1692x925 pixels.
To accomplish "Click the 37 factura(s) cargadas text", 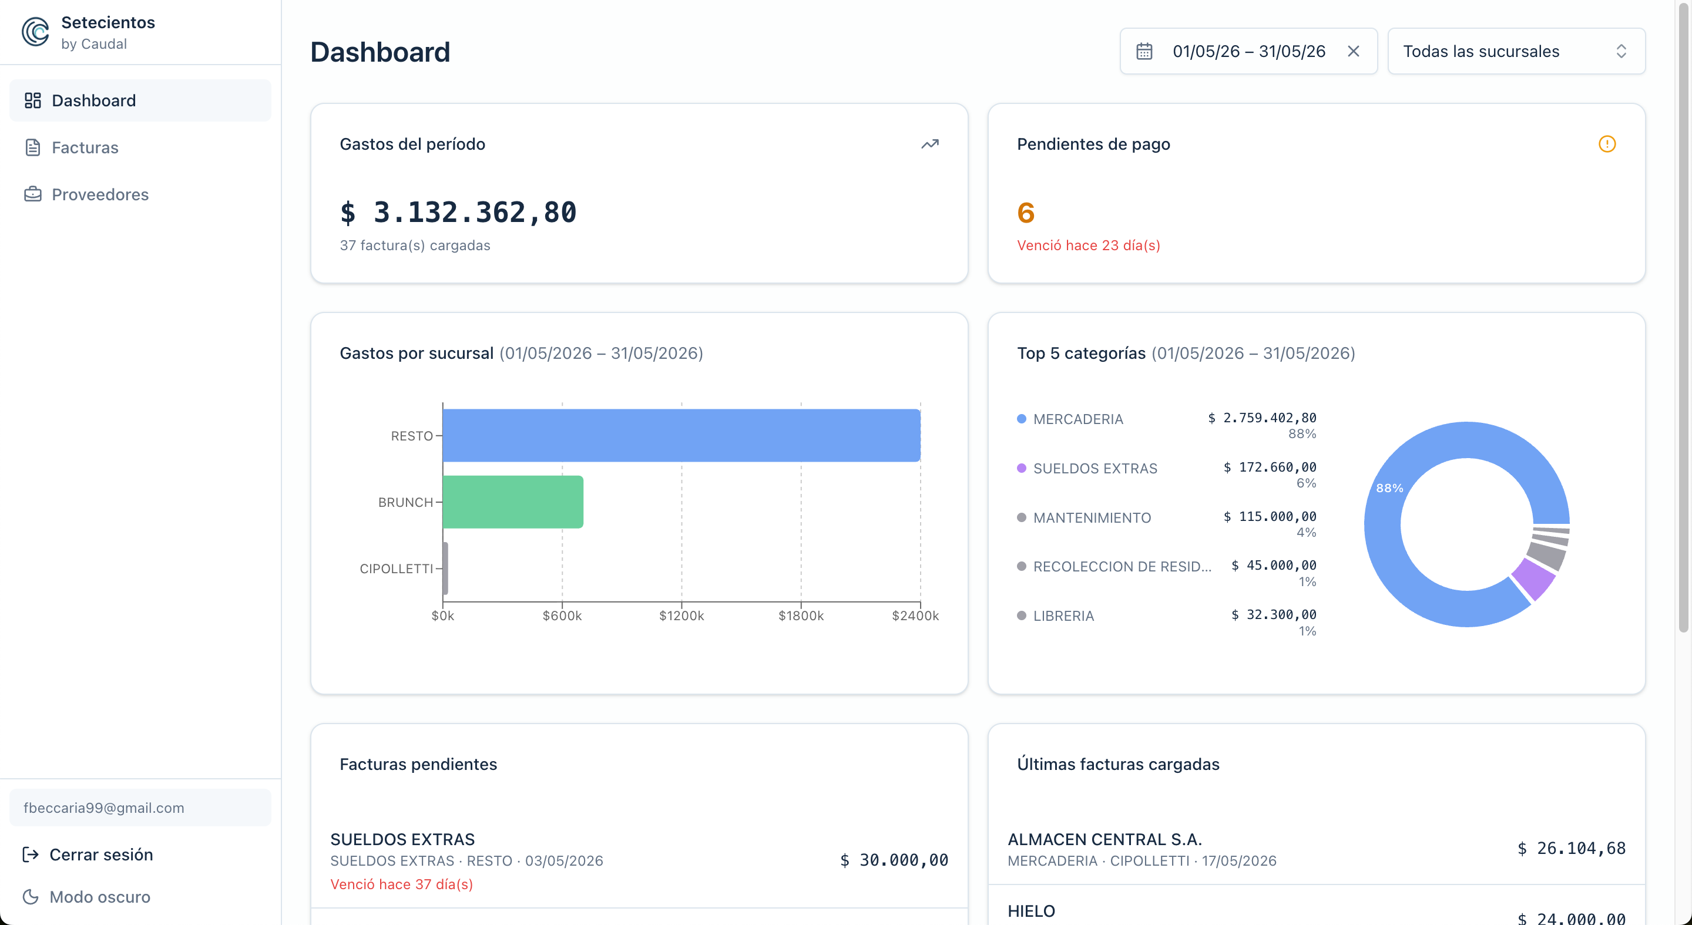I will pos(414,245).
